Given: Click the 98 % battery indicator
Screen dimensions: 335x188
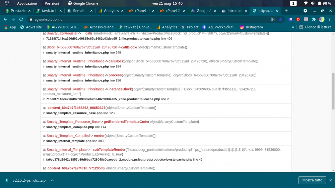Looking at the screenshot, I should click(325, 3).
